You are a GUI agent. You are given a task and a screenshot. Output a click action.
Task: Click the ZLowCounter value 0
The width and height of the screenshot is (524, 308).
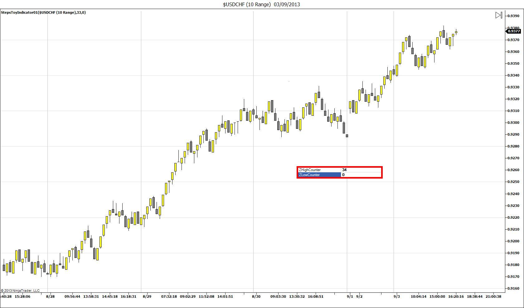coord(343,175)
